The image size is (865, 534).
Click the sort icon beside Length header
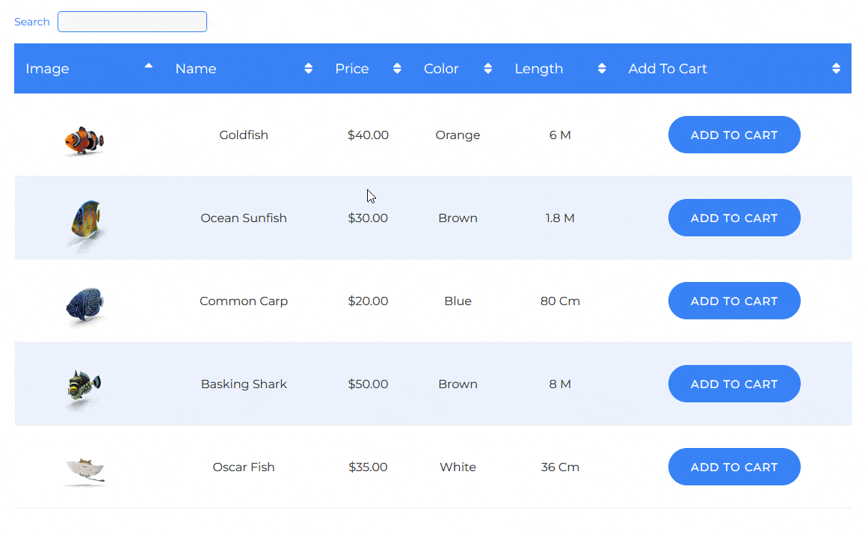click(601, 68)
